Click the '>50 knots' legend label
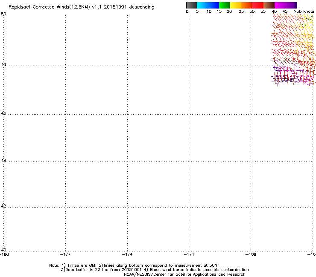 (304, 12)
